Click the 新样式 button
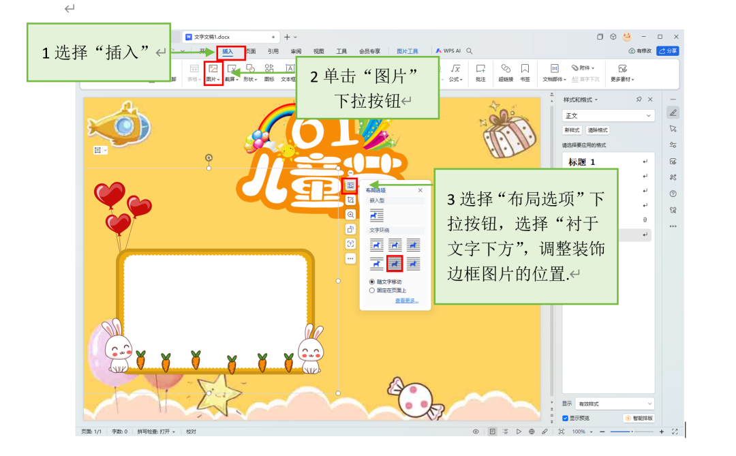Image resolution: width=736 pixels, height=456 pixels. pos(572,130)
